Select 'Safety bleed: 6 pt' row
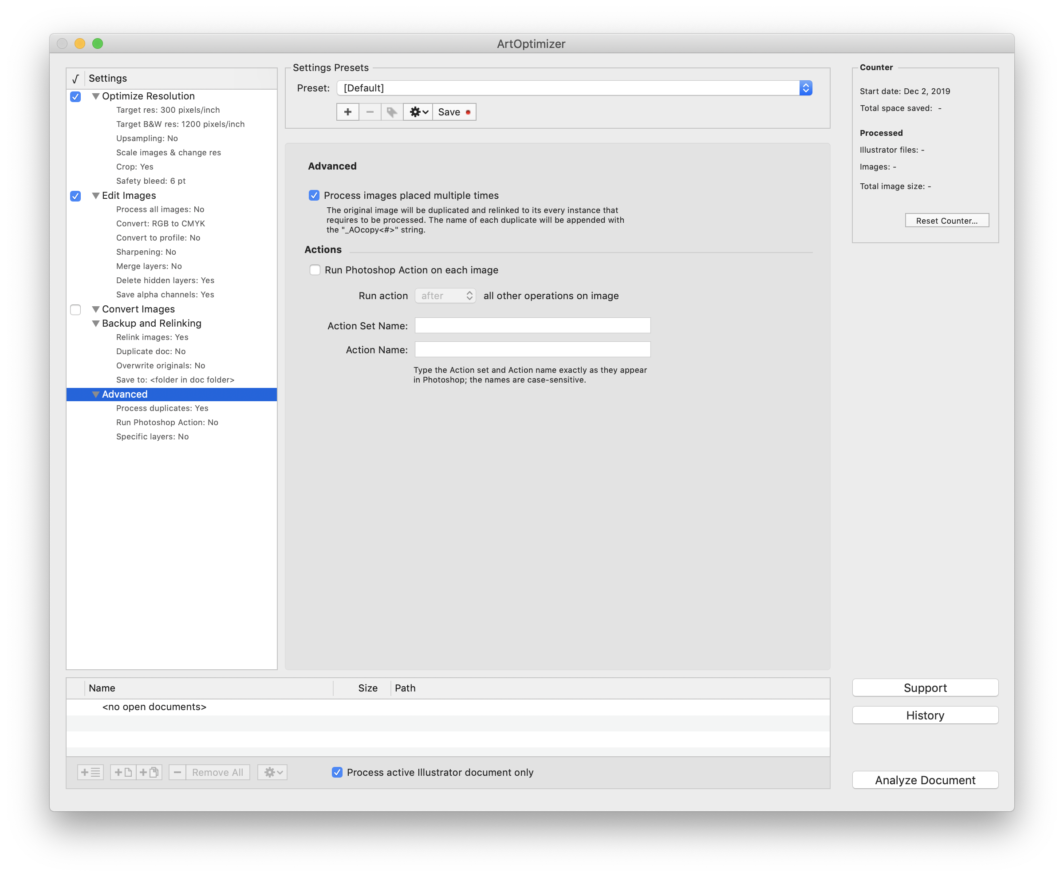This screenshot has width=1064, height=877. [x=172, y=181]
